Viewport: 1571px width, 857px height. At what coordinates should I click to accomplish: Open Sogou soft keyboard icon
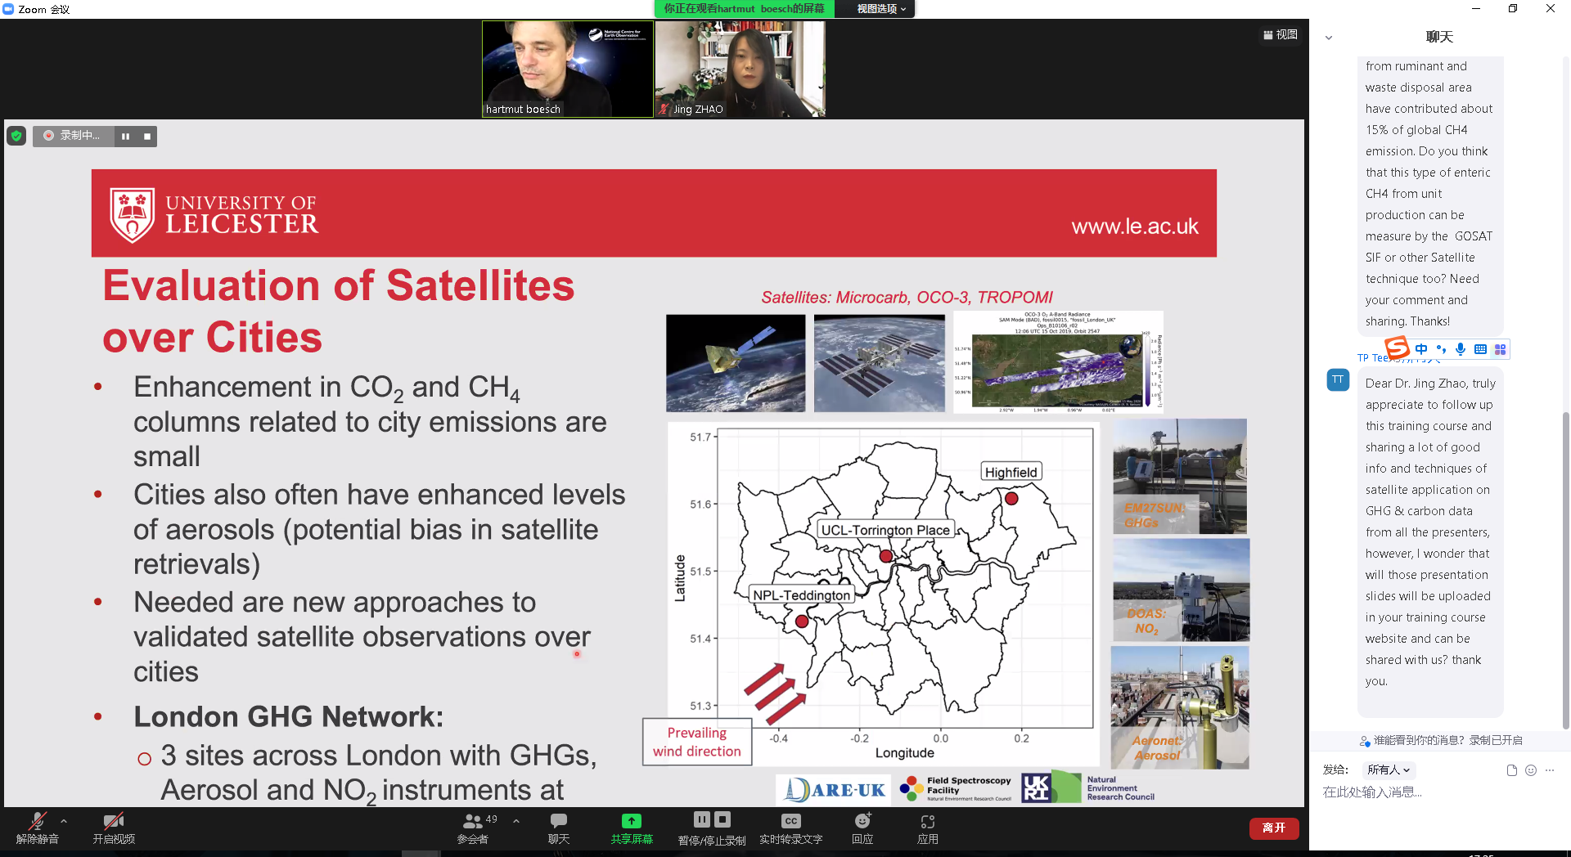[1480, 349]
